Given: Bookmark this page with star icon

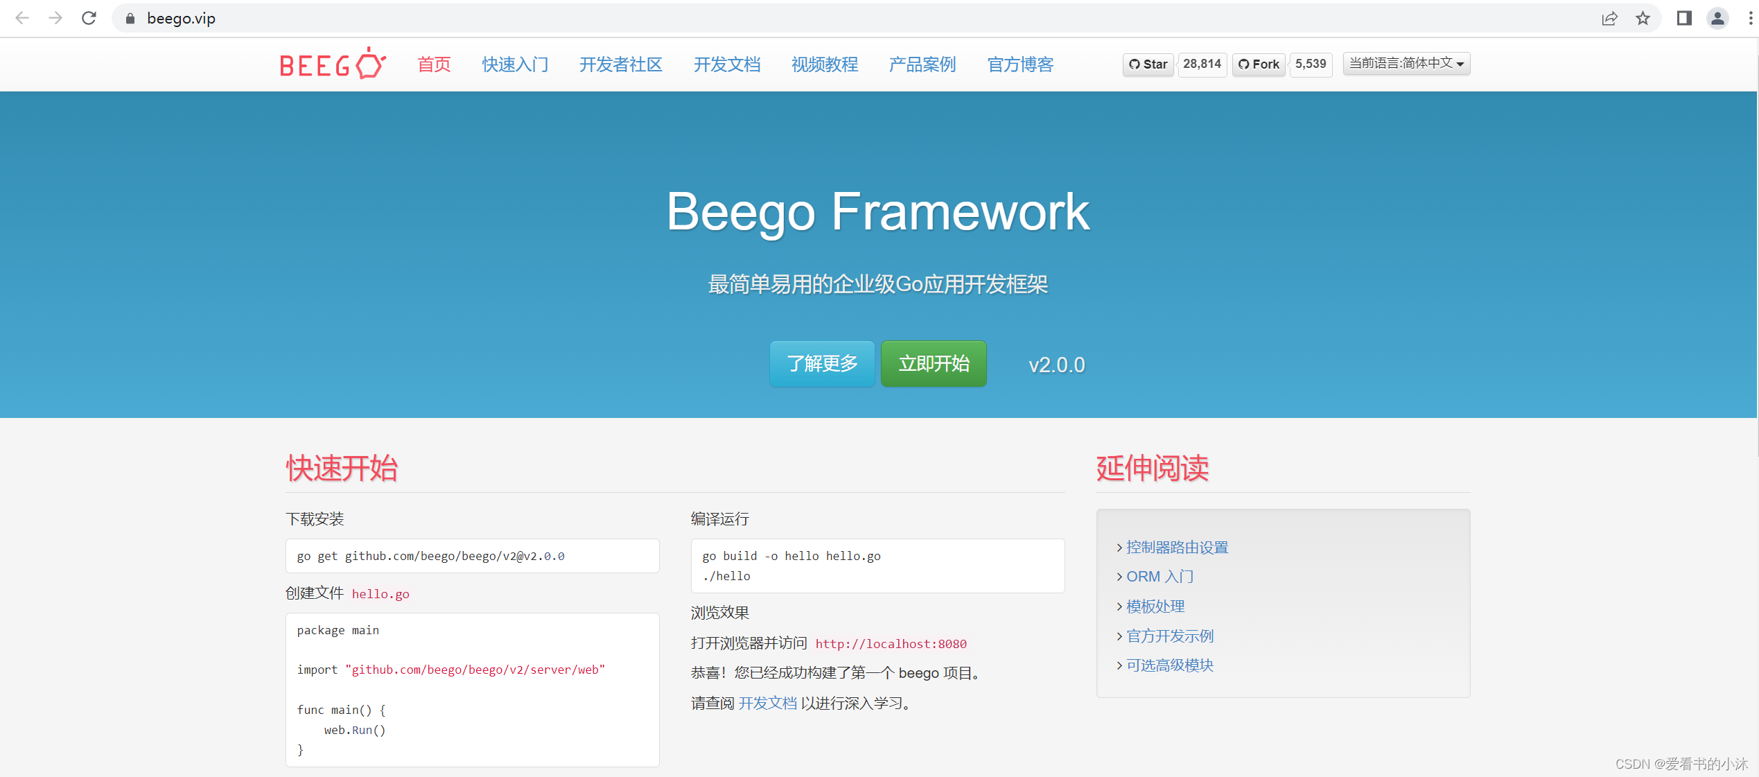Looking at the screenshot, I should 1643,19.
